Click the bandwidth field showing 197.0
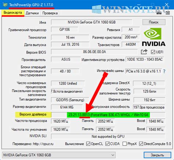This screenshot has width=174, height=160. pyautogui.click(x=149, y=107)
